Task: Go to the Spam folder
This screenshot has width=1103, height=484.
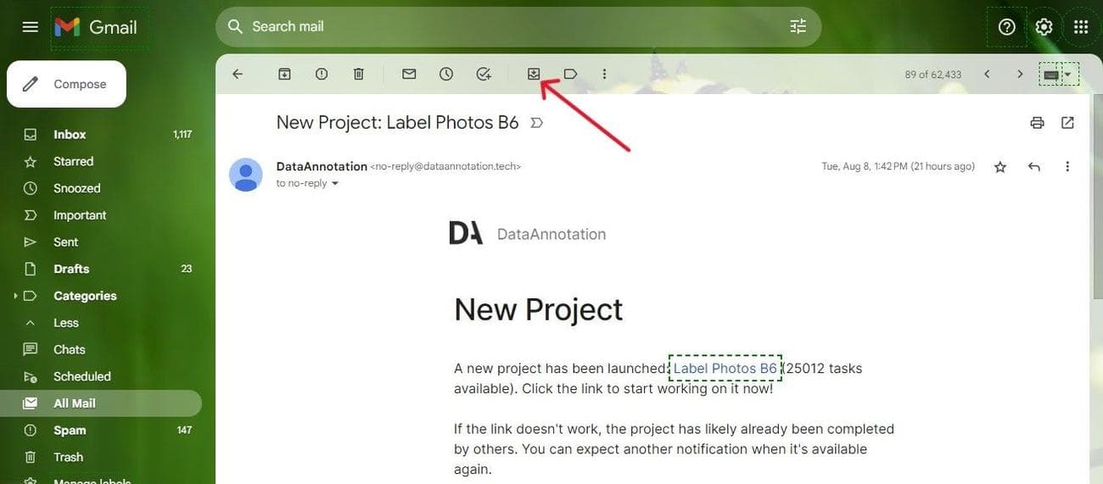Action: point(70,431)
